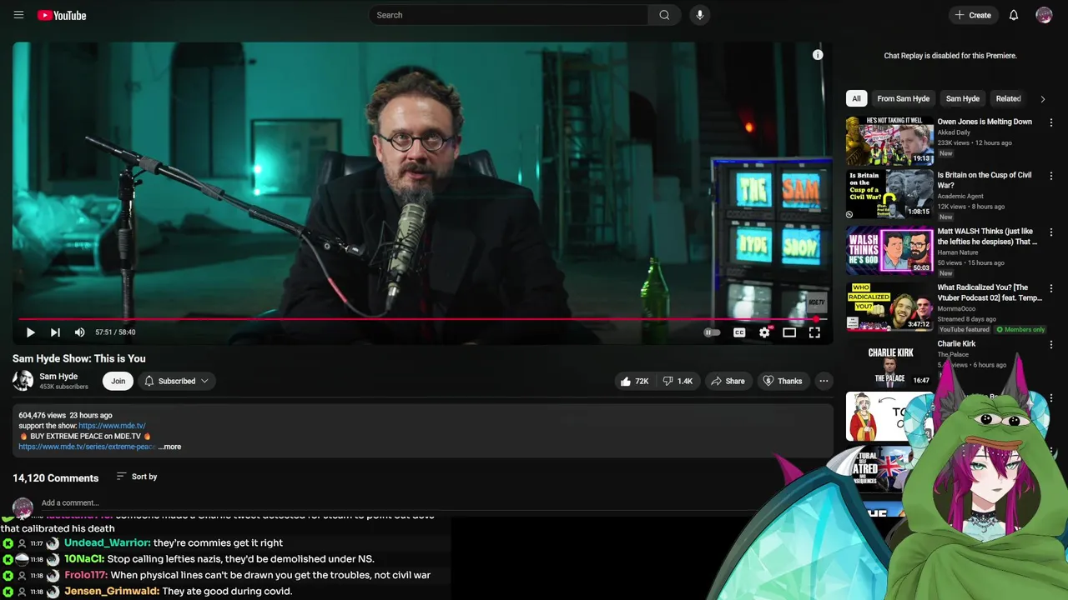Open the Sam Hyde channel name link

[x=58, y=376]
